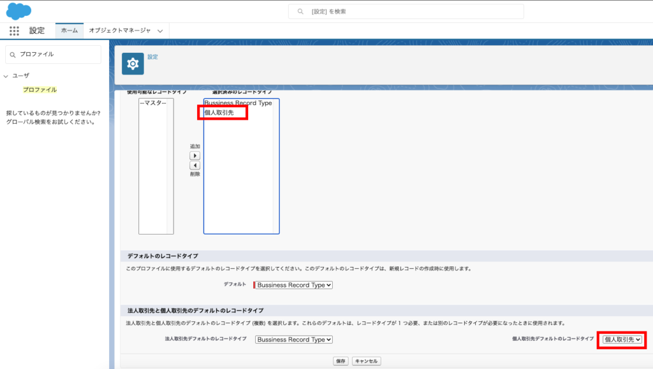Select 個人取引先 in the selected record types list
Viewport: 653px width, 369px height.
coord(219,113)
